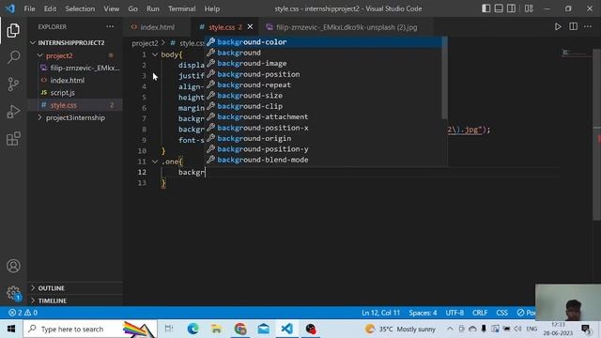Image resolution: width=601 pixels, height=338 pixels.
Task: Open the Edit menu
Action: click(x=50, y=8)
